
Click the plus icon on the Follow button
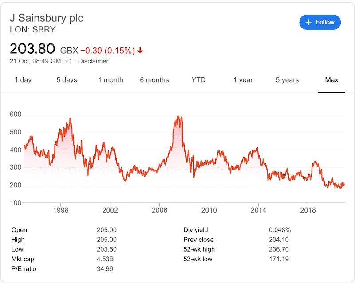tap(308, 22)
